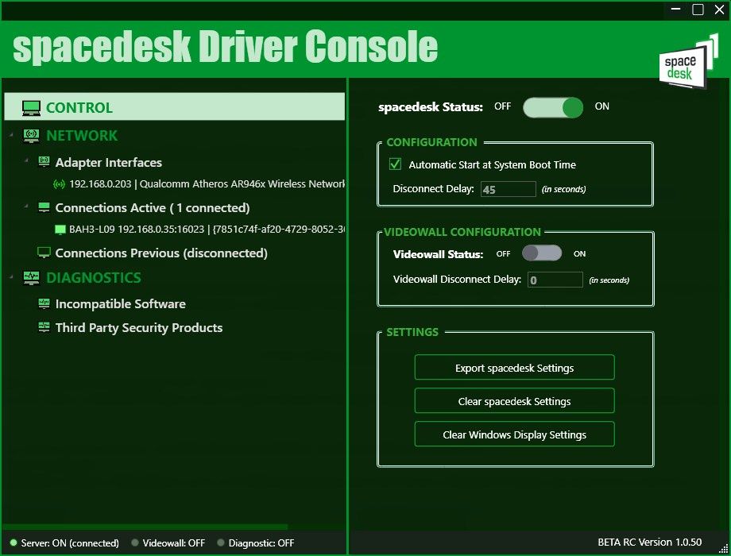Close the spacedesk Driver Console window
The height and width of the screenshot is (556, 731).
coord(719,10)
